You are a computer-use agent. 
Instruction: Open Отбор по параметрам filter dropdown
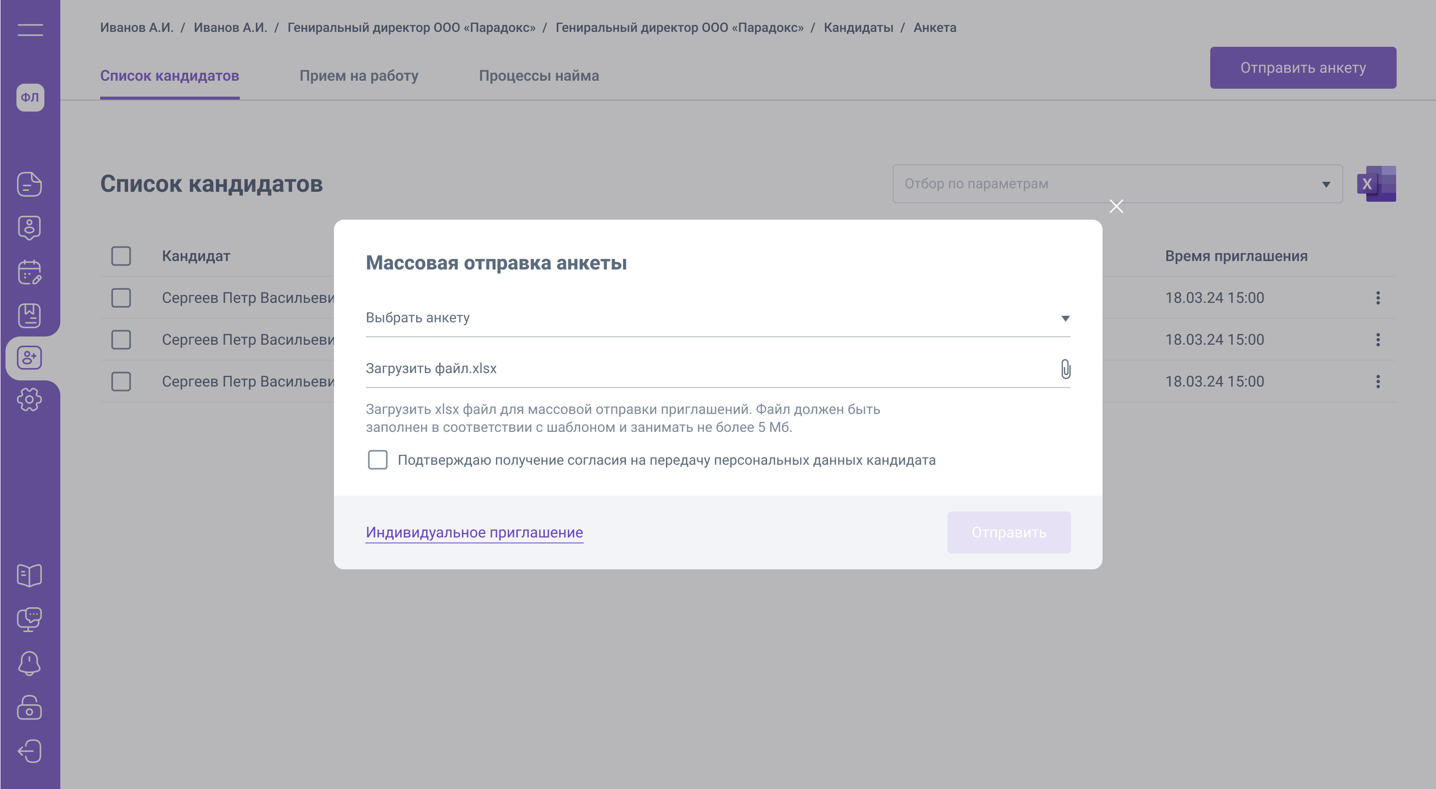[1117, 184]
